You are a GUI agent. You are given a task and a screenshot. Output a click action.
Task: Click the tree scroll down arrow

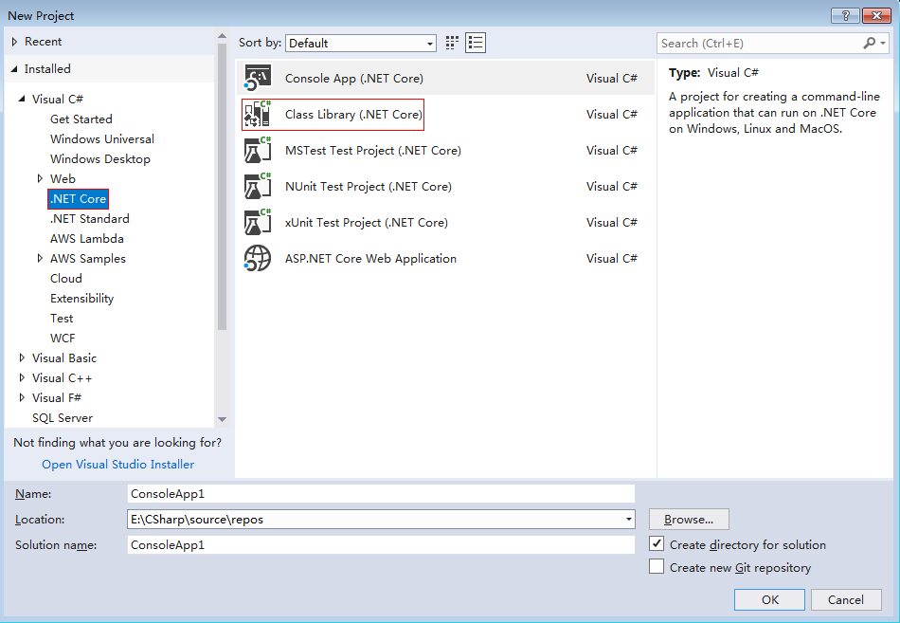[x=222, y=419]
